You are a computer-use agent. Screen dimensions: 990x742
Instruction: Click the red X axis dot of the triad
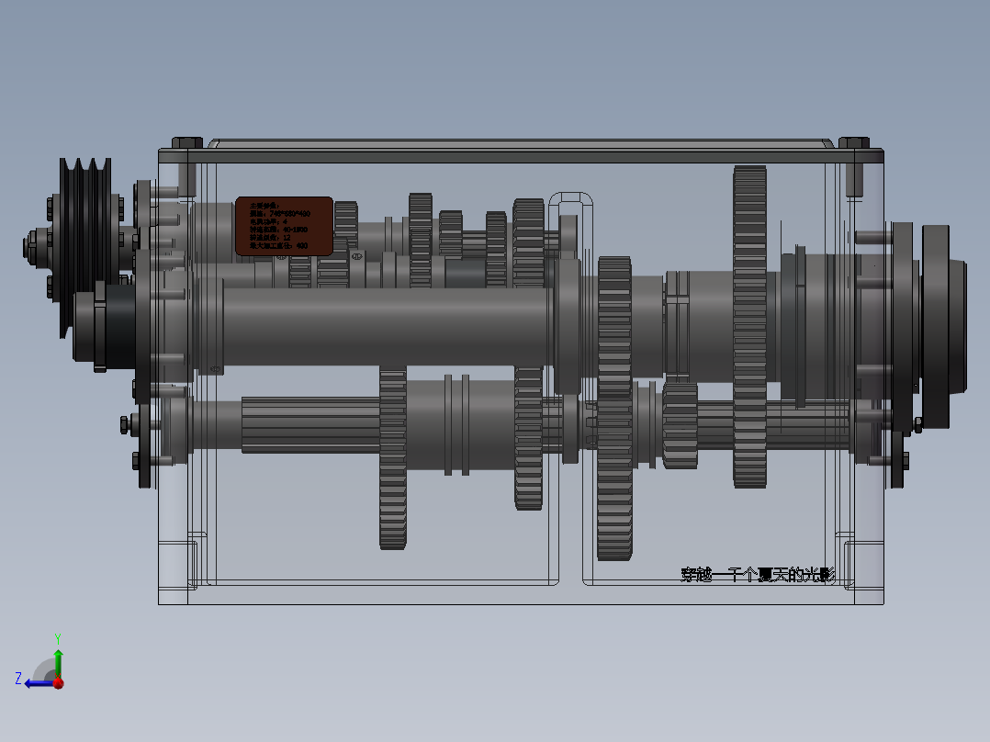(x=59, y=683)
